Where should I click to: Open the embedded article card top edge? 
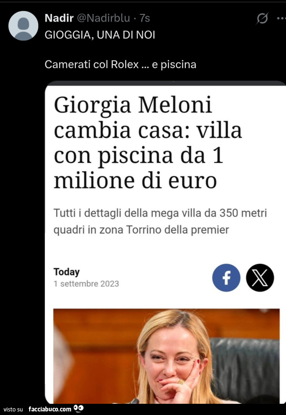[166, 83]
